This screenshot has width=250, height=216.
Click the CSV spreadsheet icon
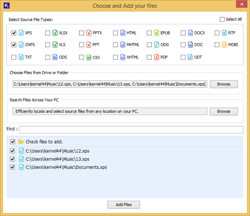pyautogui.click(x=89, y=57)
